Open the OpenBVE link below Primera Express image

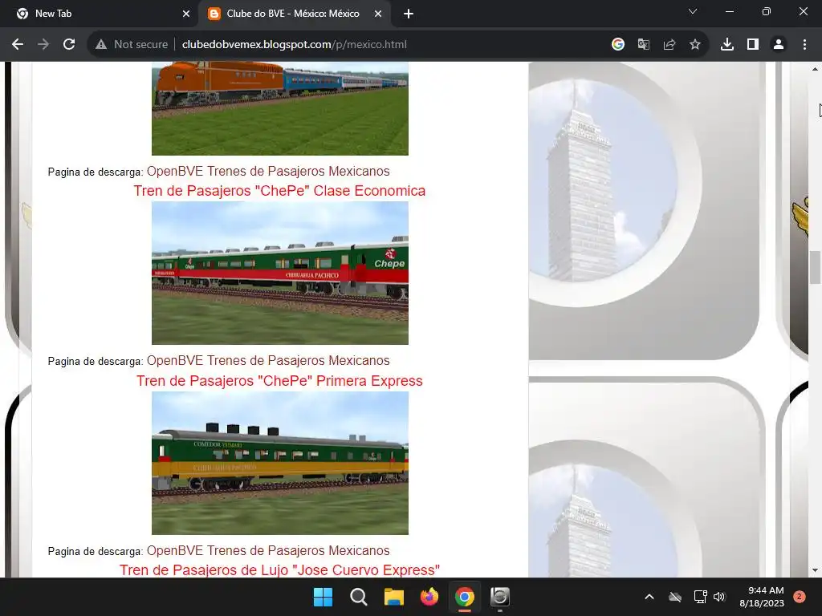268,550
